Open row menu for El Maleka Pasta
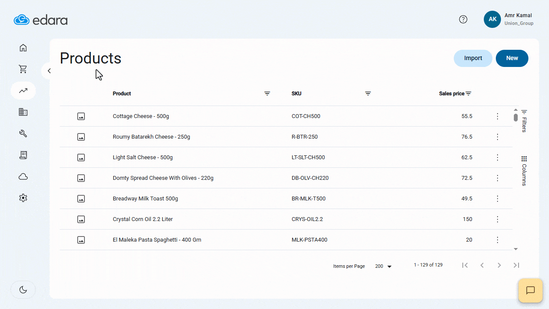The image size is (549, 309). (498, 240)
